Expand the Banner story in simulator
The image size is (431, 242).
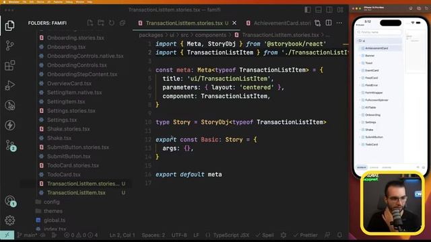tap(370, 56)
